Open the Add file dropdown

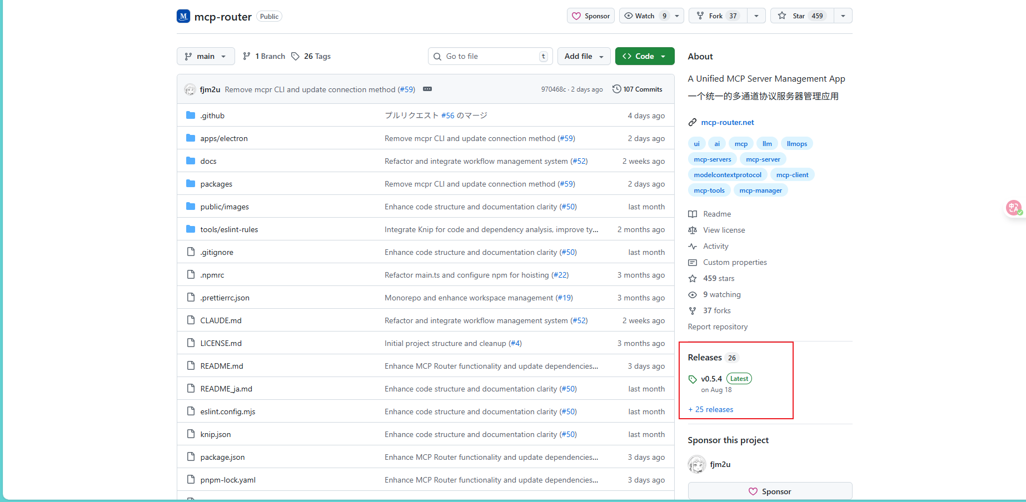(x=584, y=56)
